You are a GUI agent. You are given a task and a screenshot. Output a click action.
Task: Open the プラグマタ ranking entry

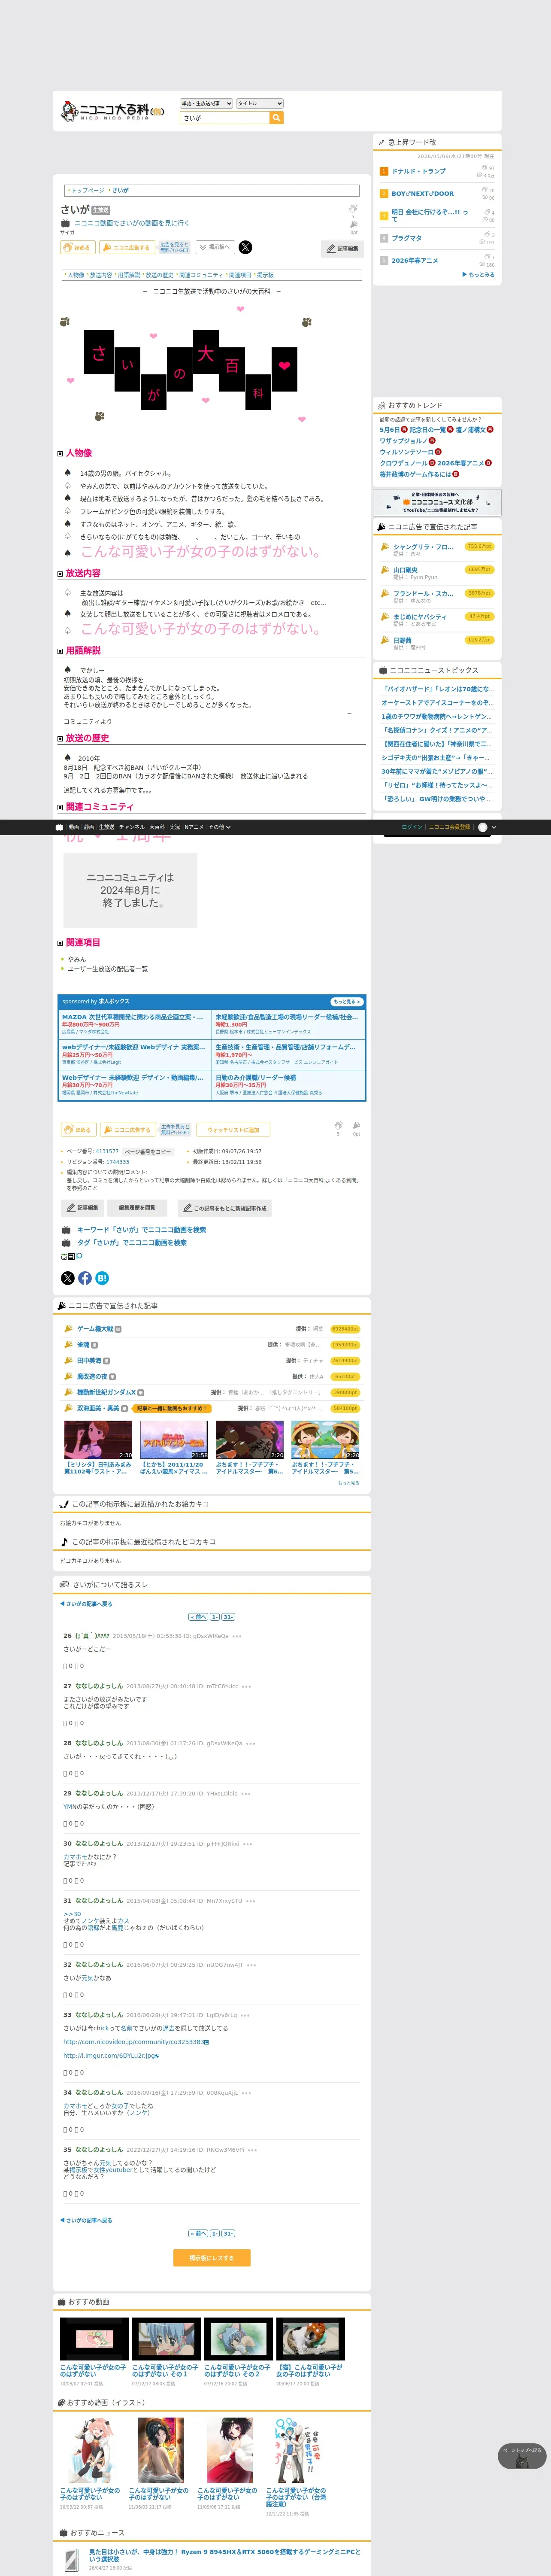(407, 238)
